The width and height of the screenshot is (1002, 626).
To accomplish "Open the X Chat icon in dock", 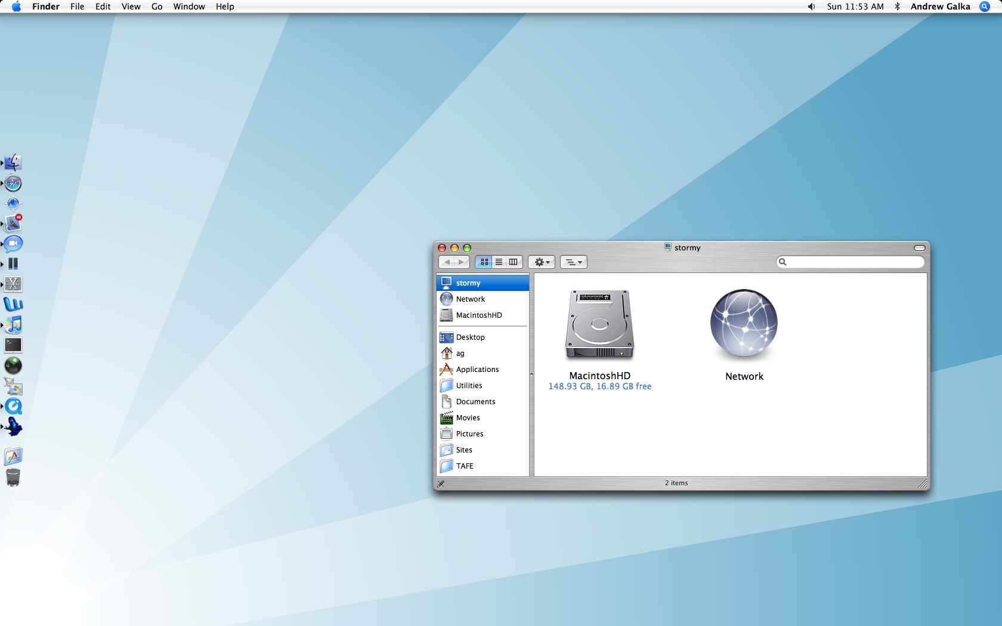I will point(13,284).
